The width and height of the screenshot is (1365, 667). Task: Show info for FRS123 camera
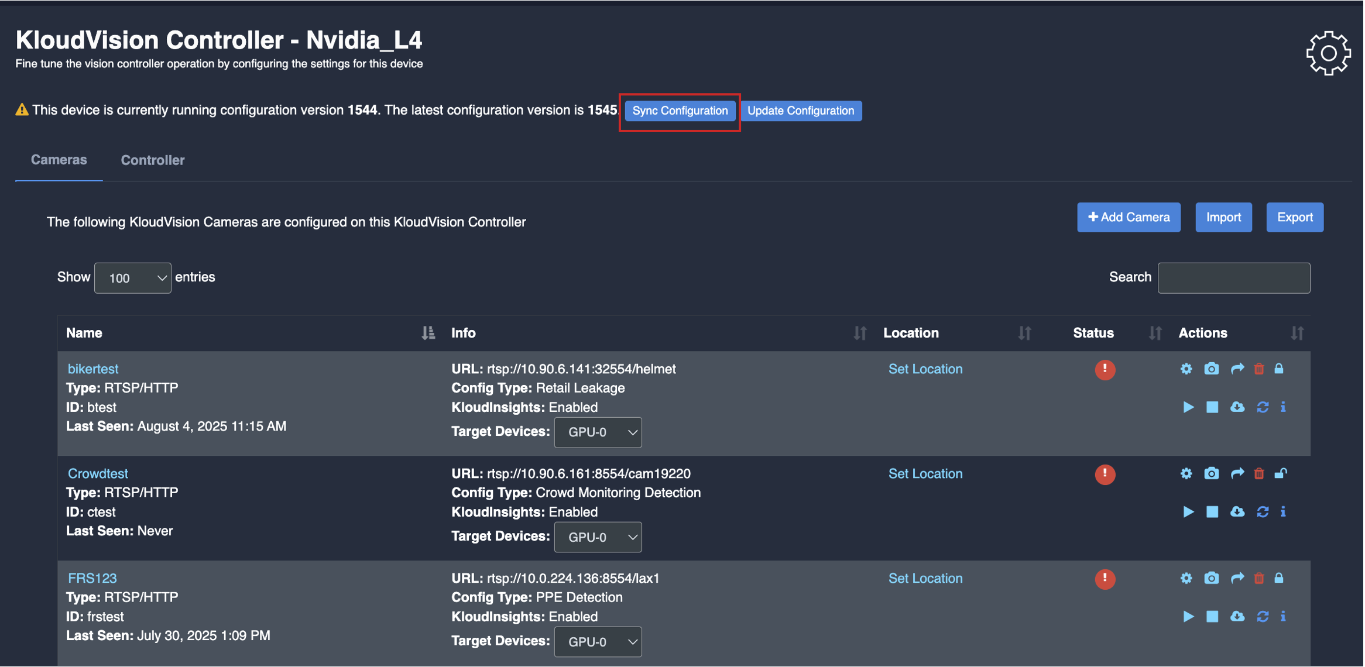[x=1283, y=616]
